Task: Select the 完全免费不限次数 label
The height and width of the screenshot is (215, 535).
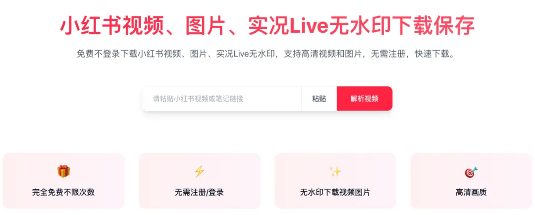Action: click(x=63, y=193)
